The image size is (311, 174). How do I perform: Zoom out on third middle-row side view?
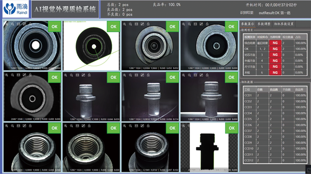pyautogui.click(x=130, y=75)
